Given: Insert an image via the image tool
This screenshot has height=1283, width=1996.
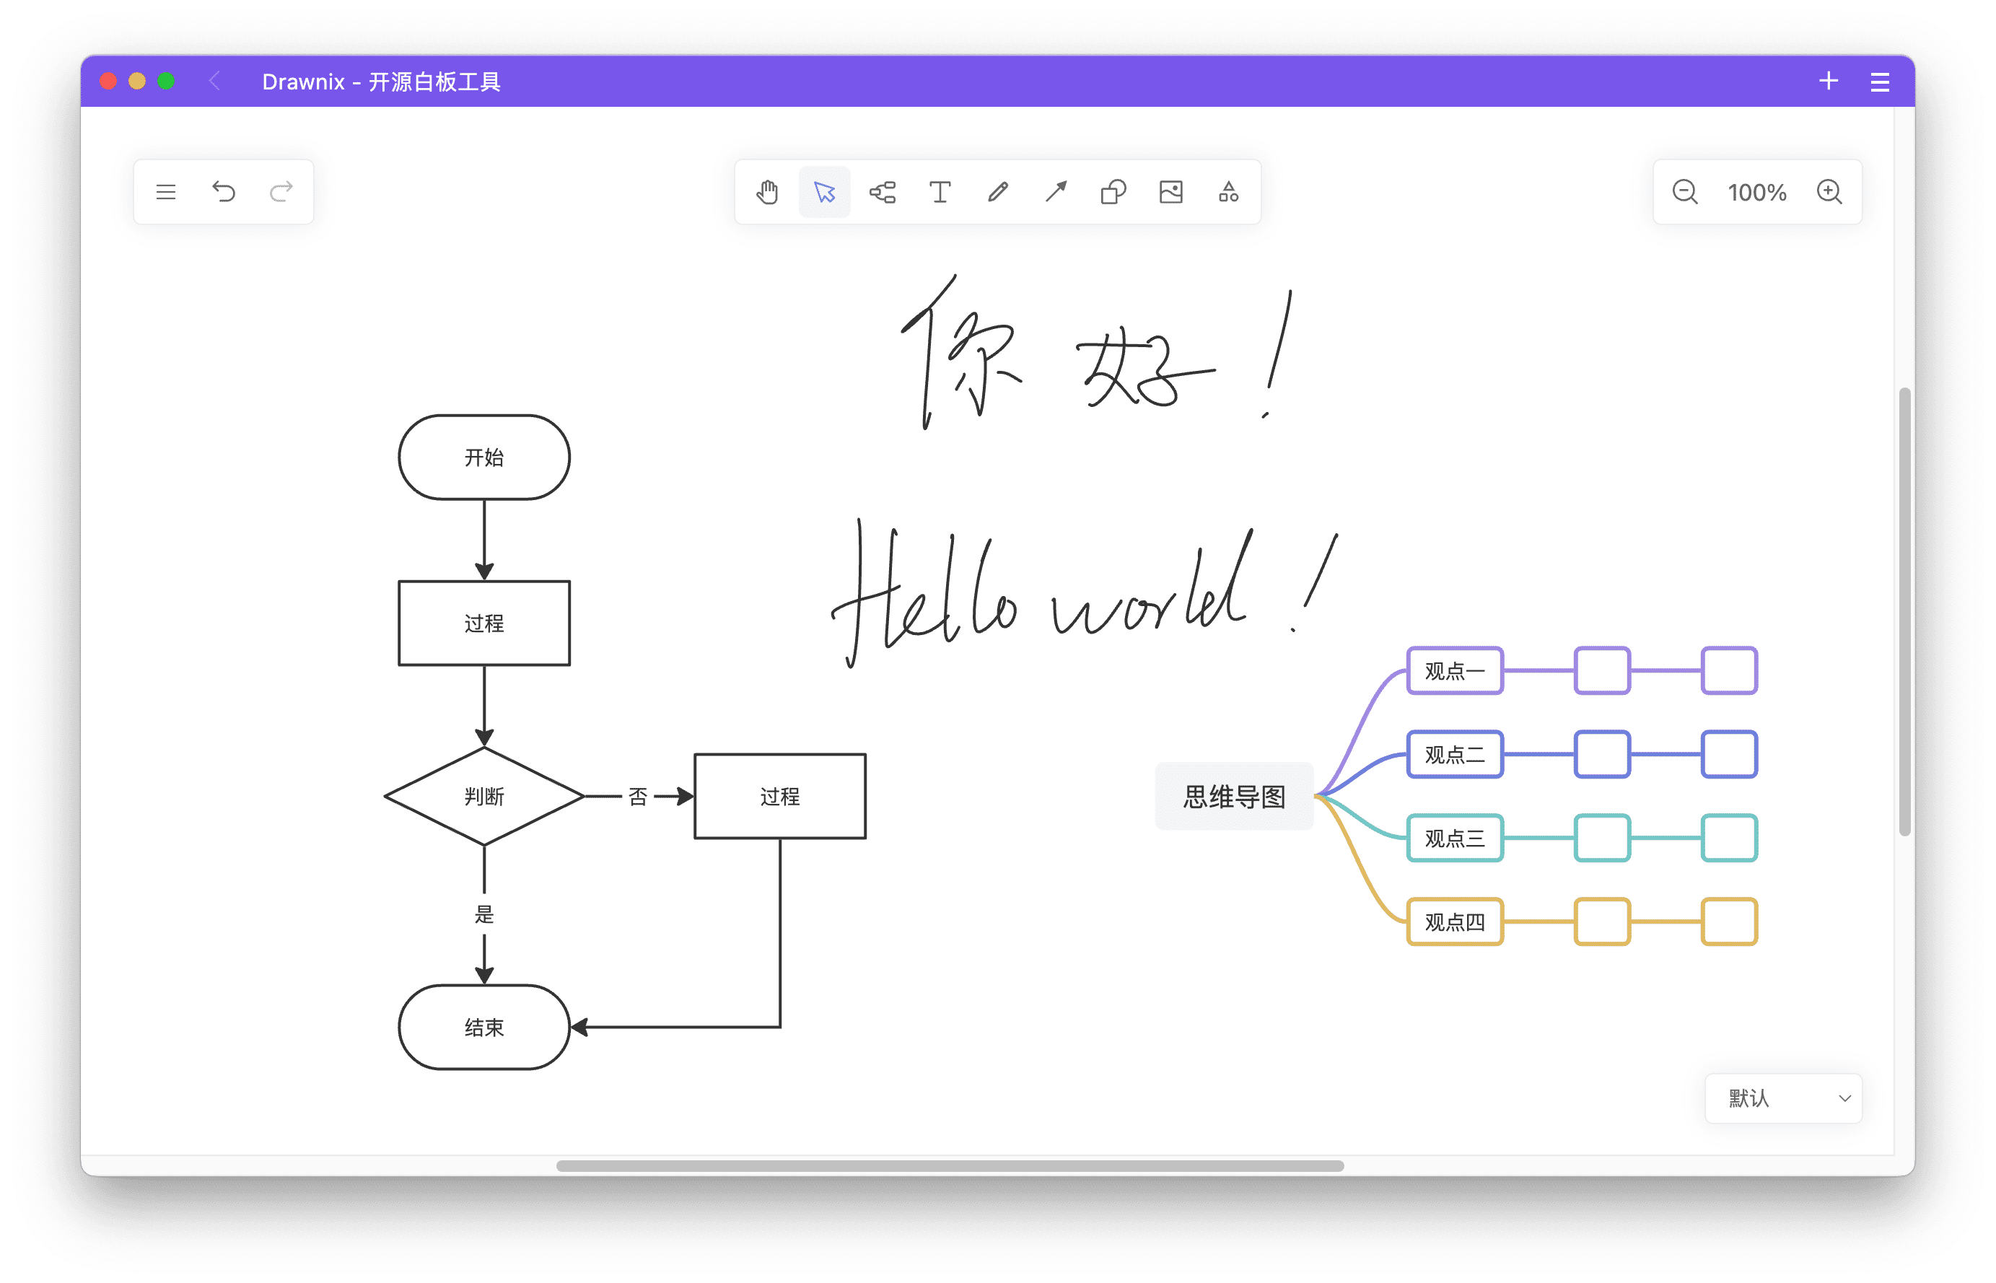Looking at the screenshot, I should [x=1170, y=192].
